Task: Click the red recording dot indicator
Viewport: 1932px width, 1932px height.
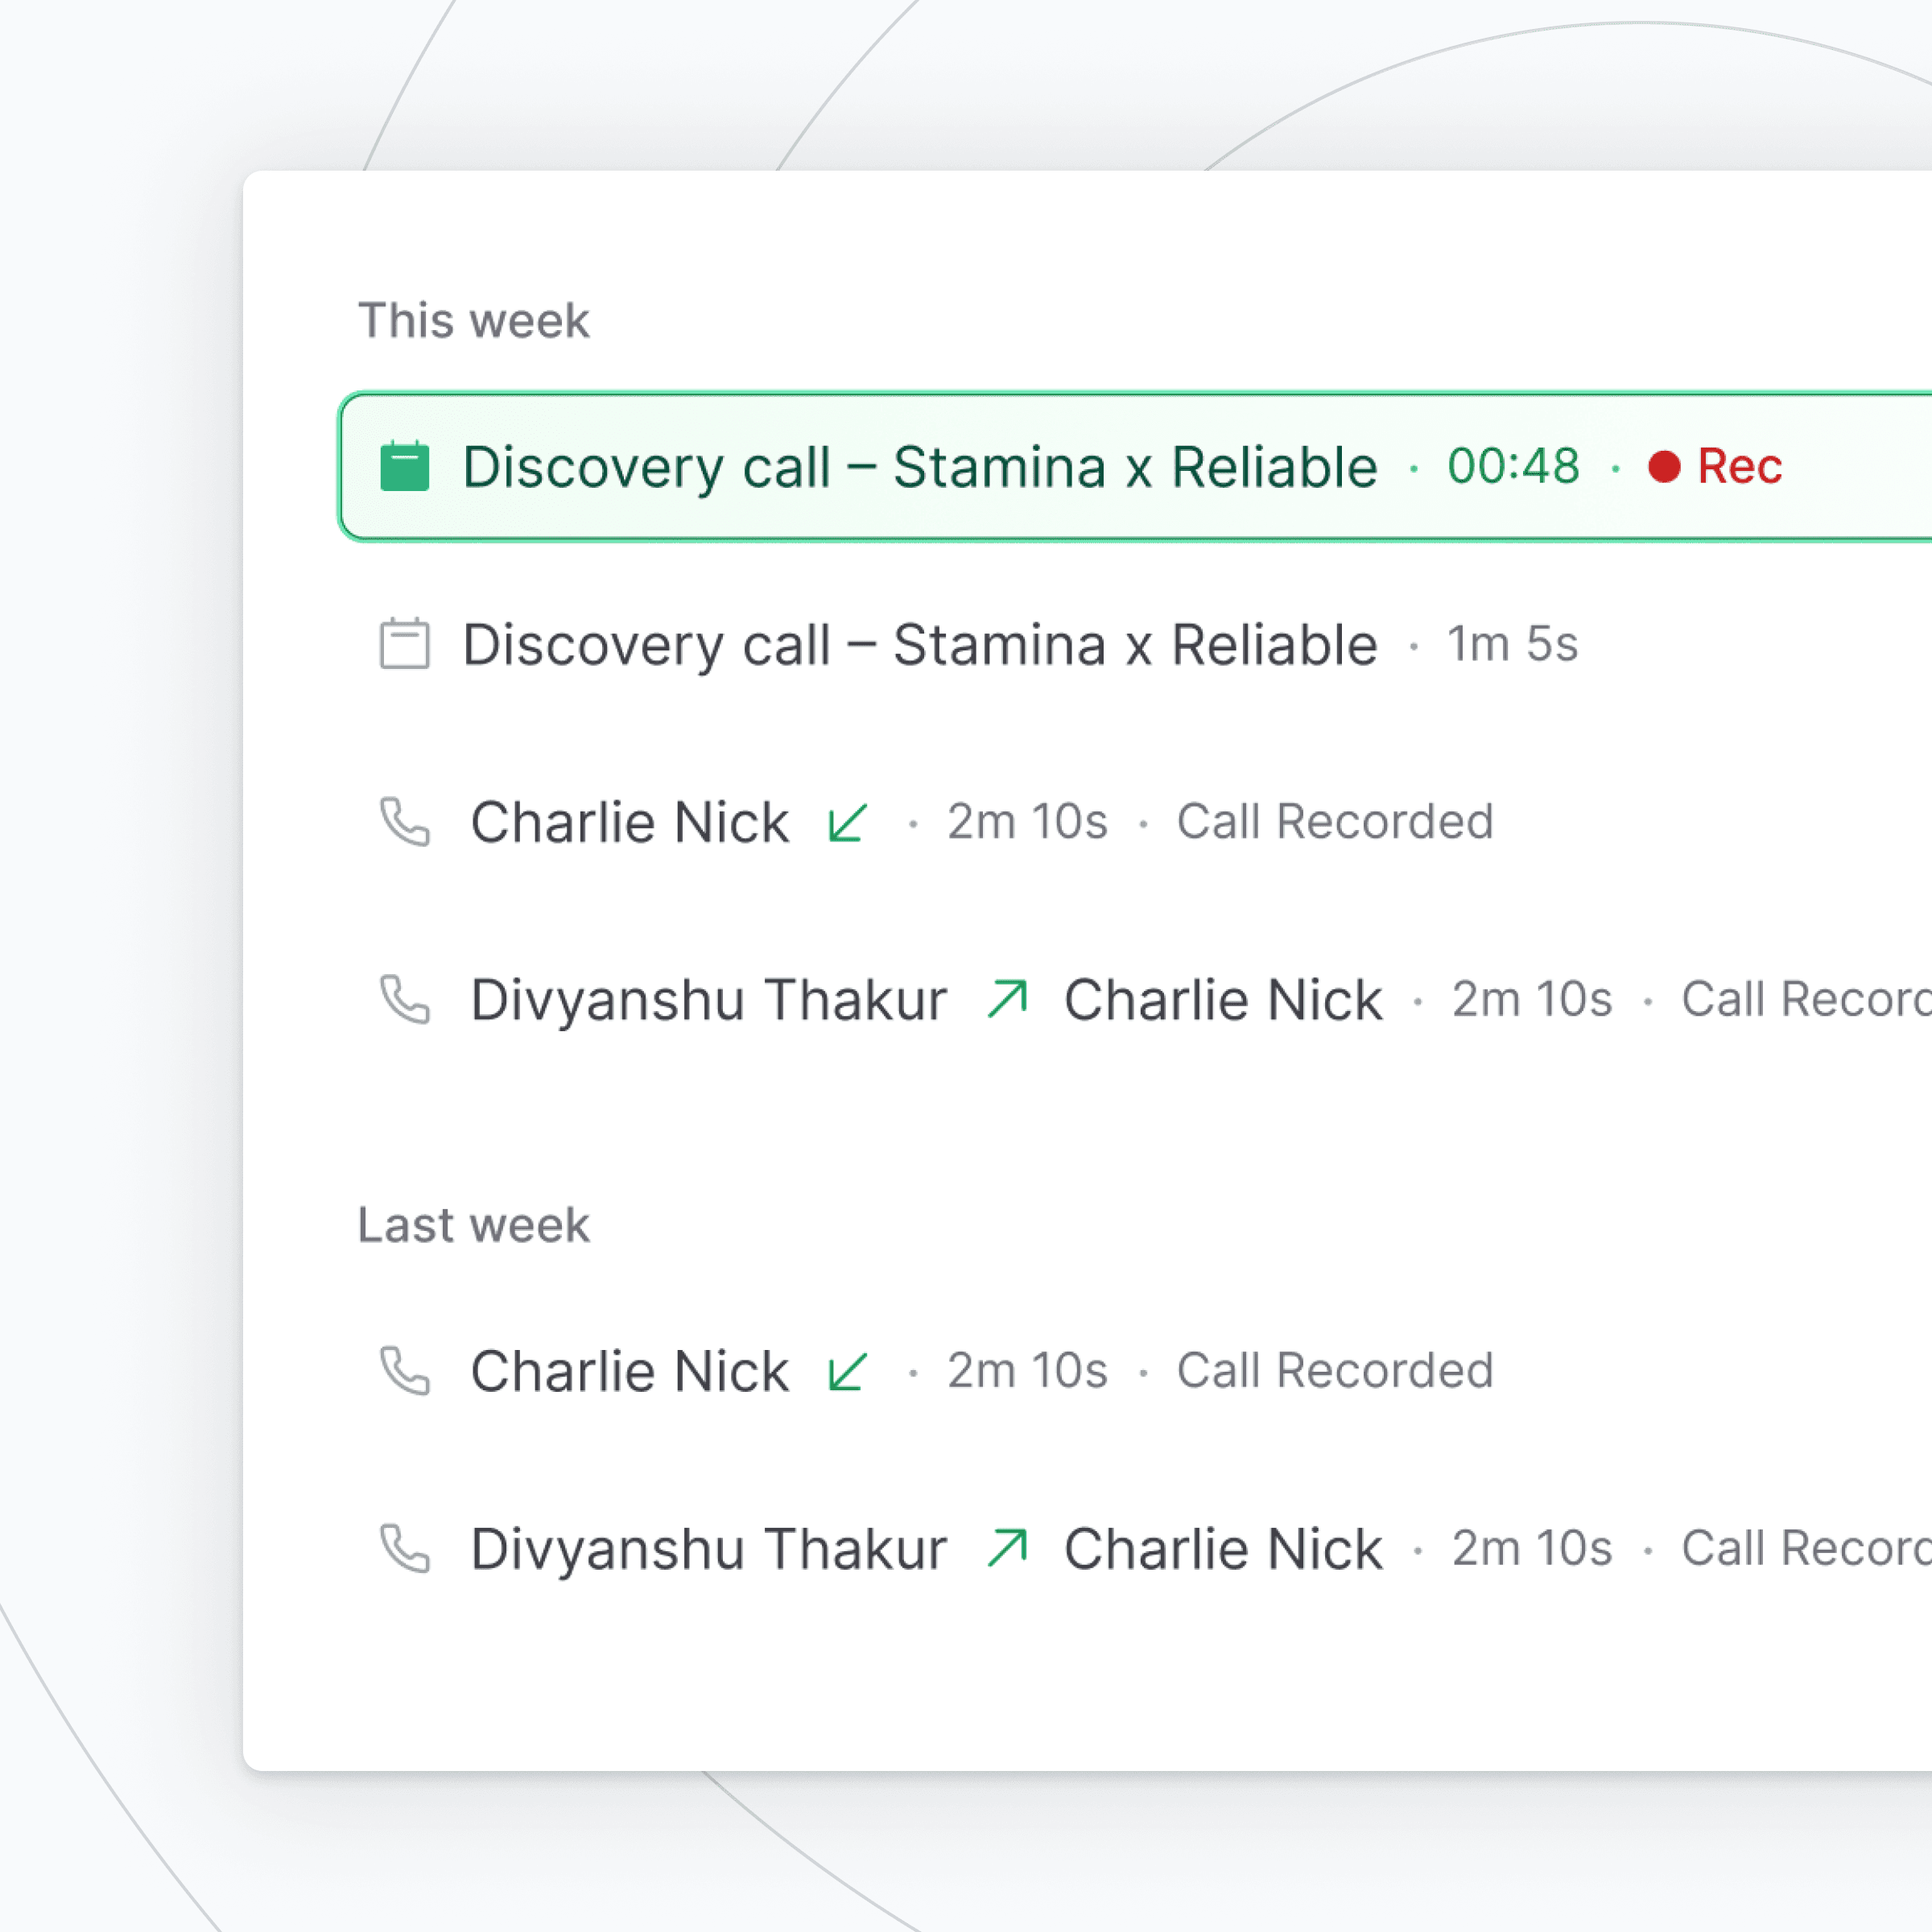Action: pyautogui.click(x=1664, y=467)
